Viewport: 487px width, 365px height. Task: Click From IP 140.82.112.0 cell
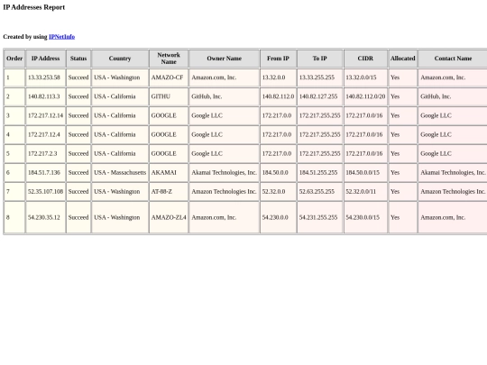coord(278,96)
